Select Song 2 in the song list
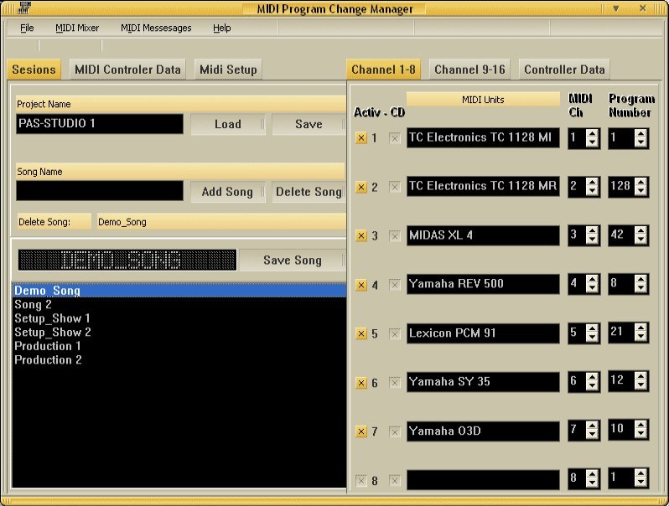669x506 pixels. [179, 304]
